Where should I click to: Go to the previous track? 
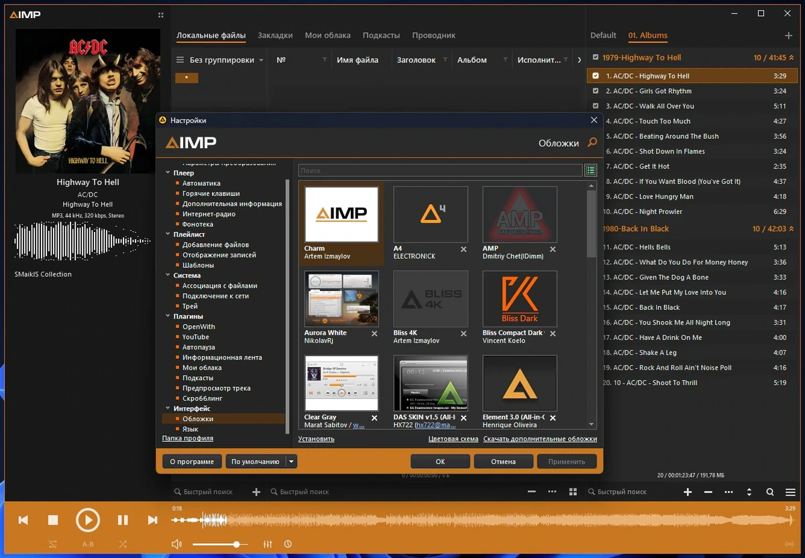pos(23,520)
